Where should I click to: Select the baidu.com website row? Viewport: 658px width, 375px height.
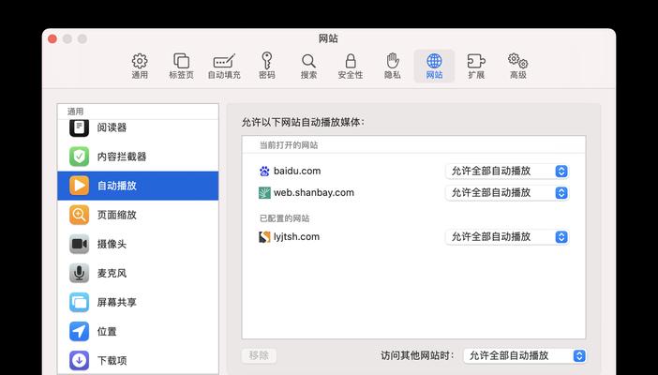[x=413, y=171]
